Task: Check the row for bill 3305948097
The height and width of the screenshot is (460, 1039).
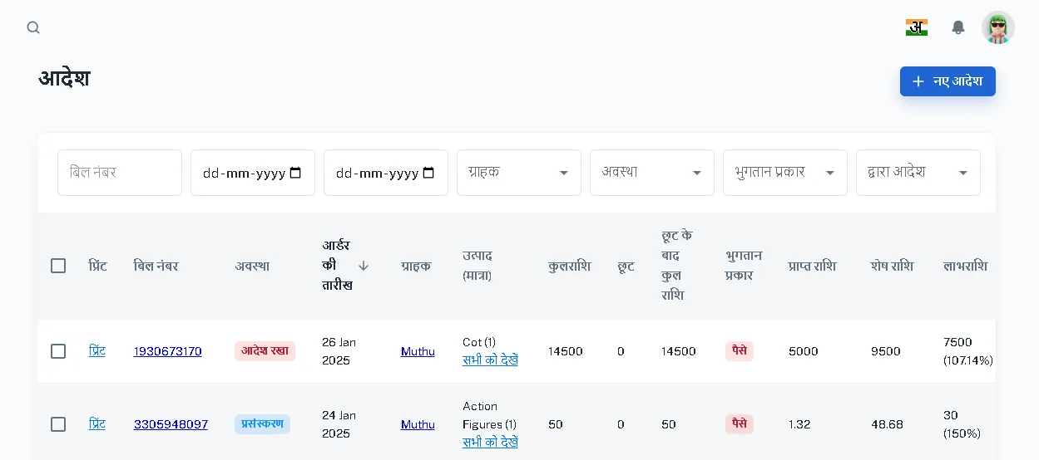Action: [x=58, y=424]
